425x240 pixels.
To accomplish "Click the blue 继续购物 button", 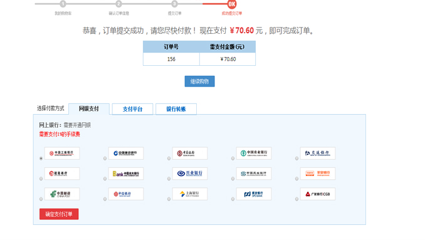I will 200,81.
